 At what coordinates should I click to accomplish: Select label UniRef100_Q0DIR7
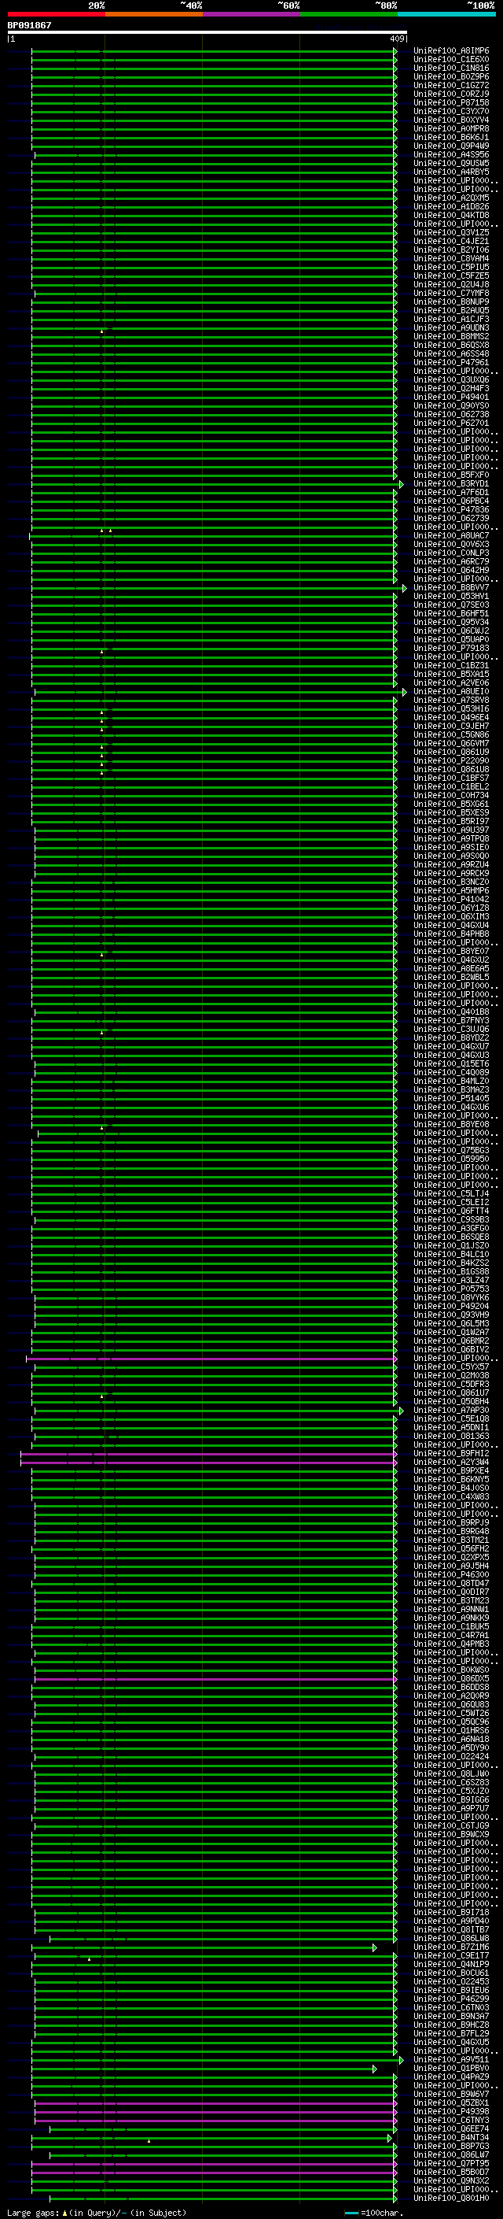pyautogui.click(x=451, y=1592)
